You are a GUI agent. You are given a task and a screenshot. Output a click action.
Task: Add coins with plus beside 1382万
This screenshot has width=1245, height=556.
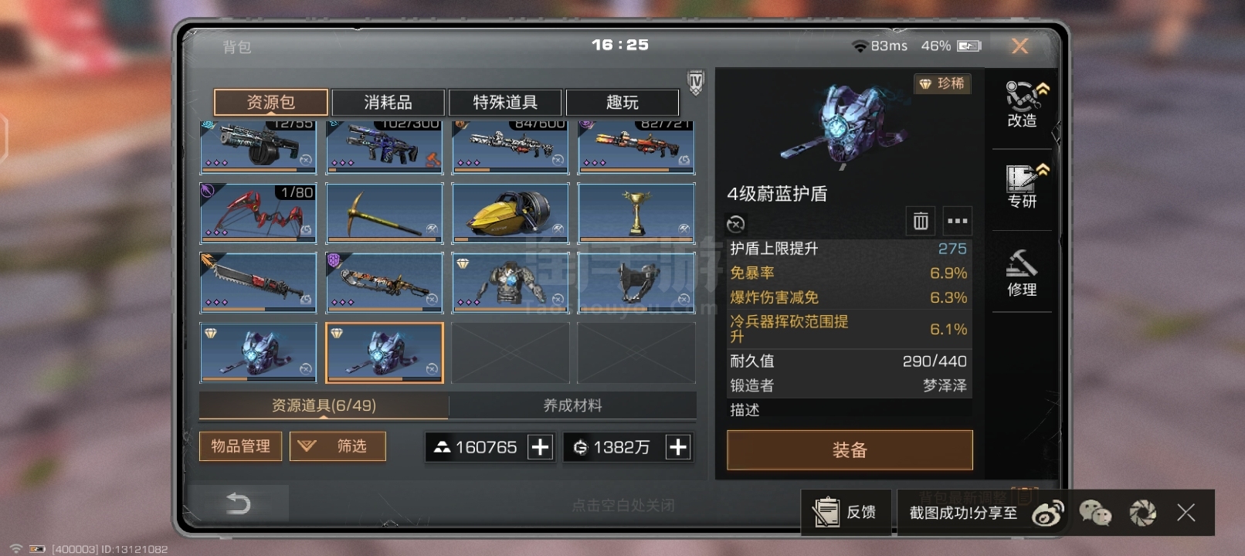(677, 447)
